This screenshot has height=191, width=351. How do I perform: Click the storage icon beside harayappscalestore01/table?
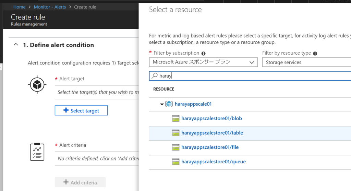(176, 133)
